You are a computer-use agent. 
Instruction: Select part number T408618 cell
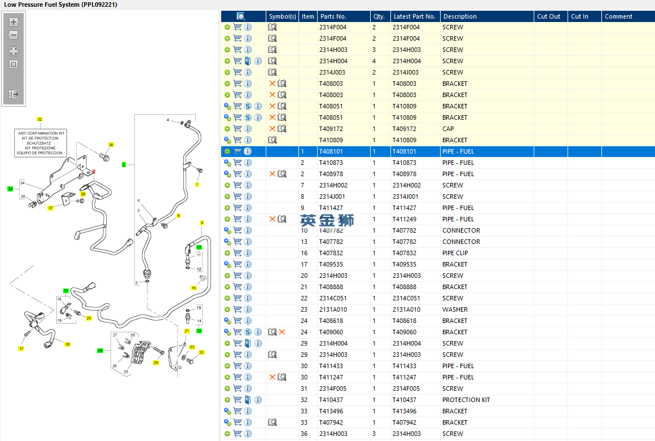pos(344,321)
